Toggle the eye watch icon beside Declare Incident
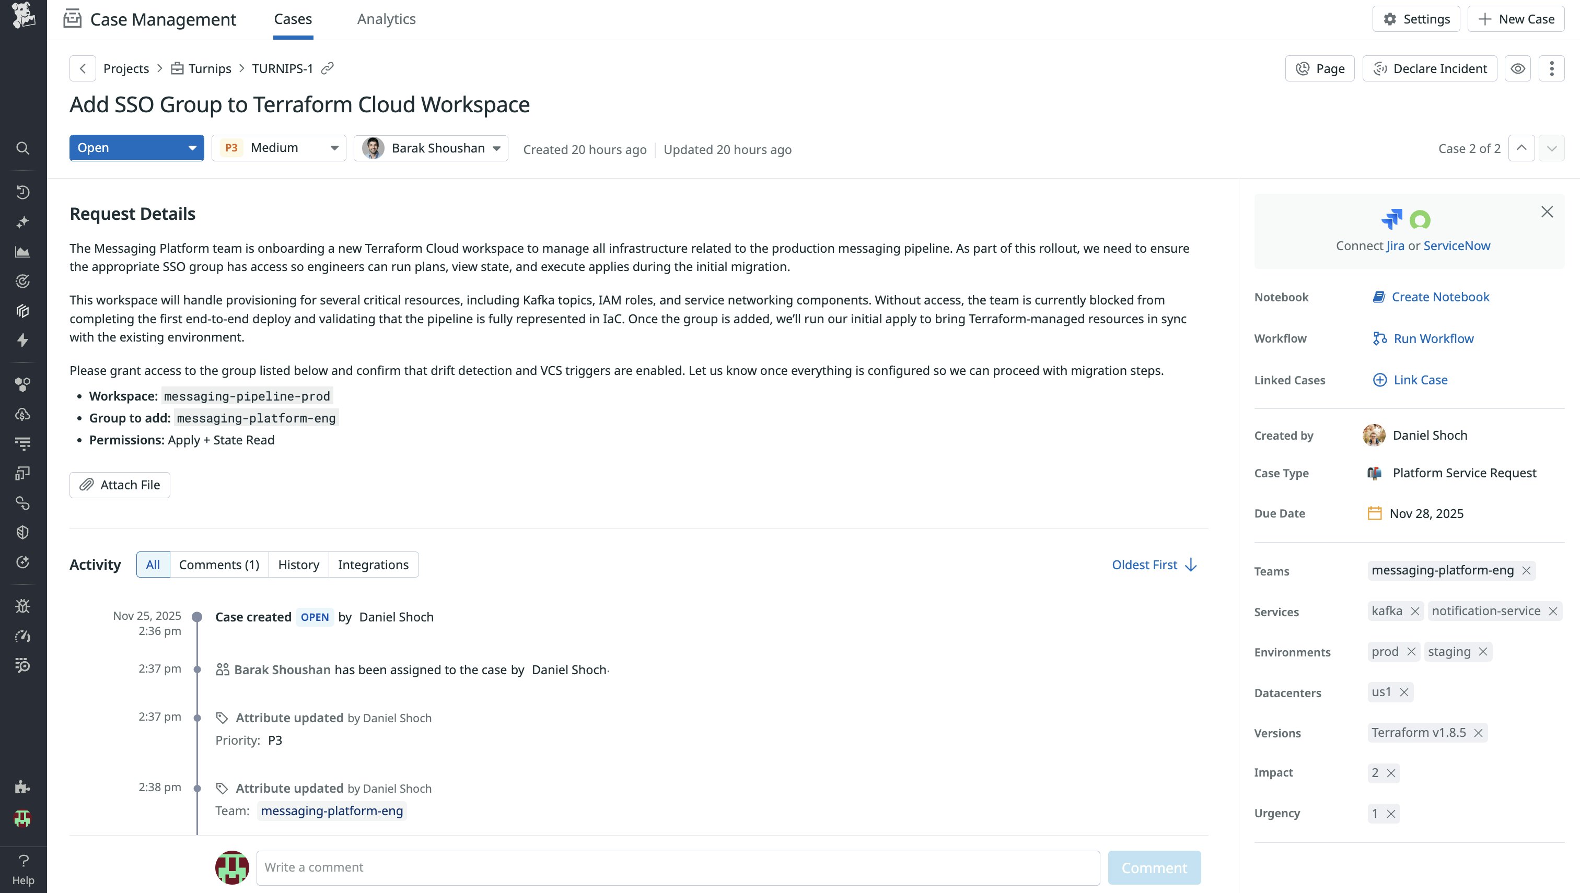This screenshot has width=1580, height=893. tap(1518, 68)
